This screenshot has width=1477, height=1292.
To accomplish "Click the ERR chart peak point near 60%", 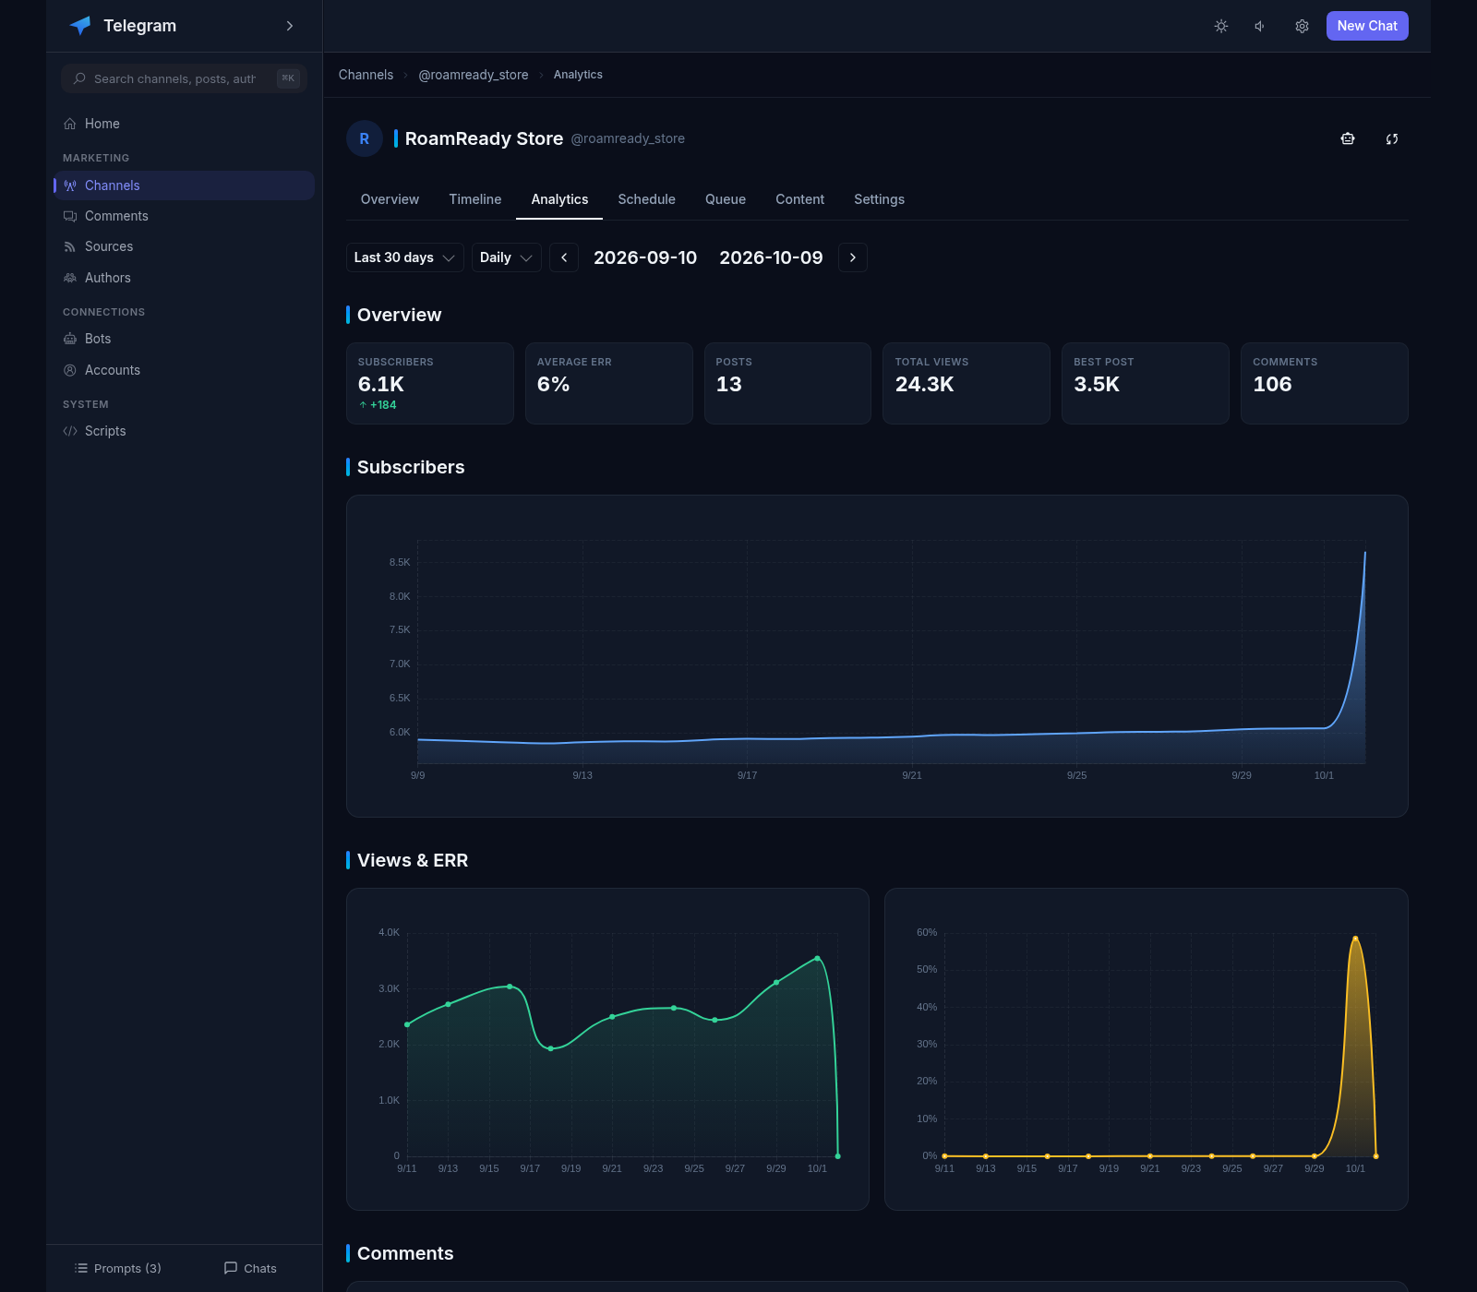I will (x=1355, y=939).
